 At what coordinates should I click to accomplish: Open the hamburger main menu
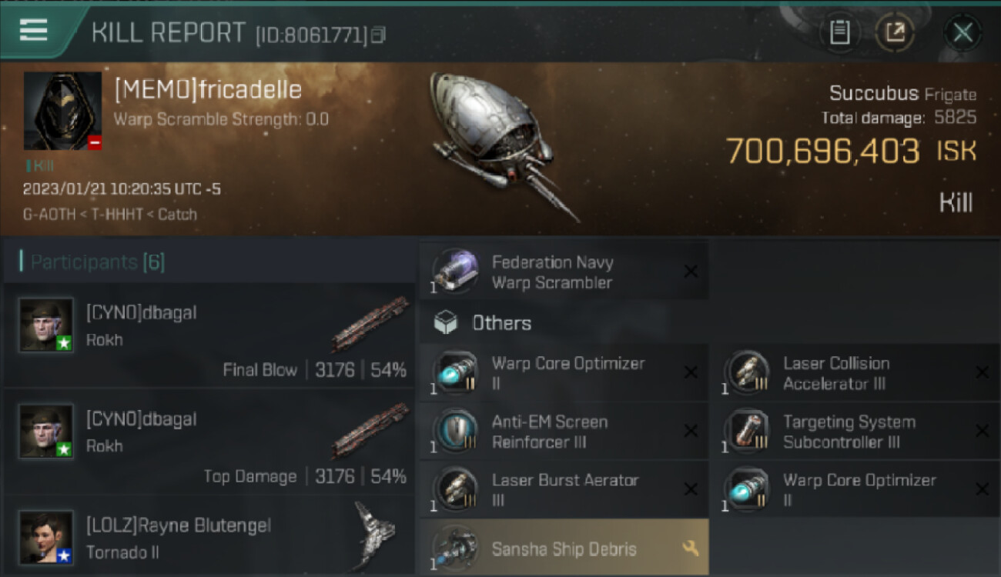coord(34,31)
